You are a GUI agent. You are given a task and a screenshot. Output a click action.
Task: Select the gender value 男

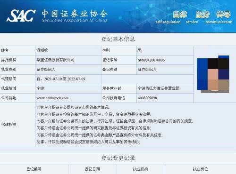(x=140, y=50)
